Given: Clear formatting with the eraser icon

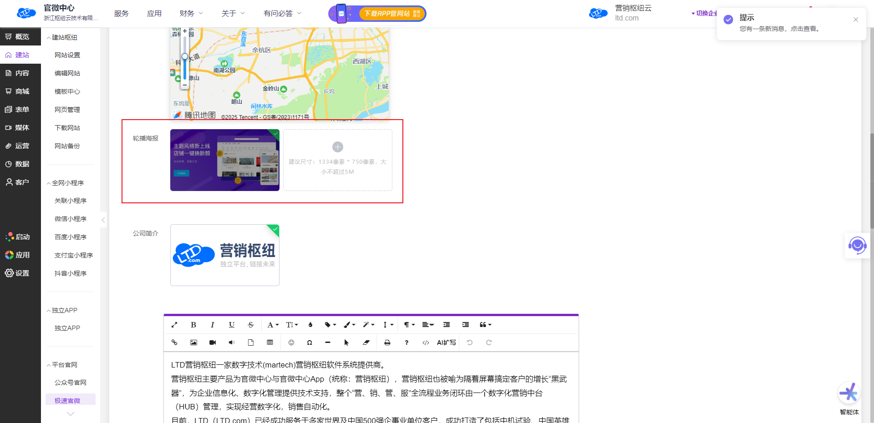Looking at the screenshot, I should point(366,342).
